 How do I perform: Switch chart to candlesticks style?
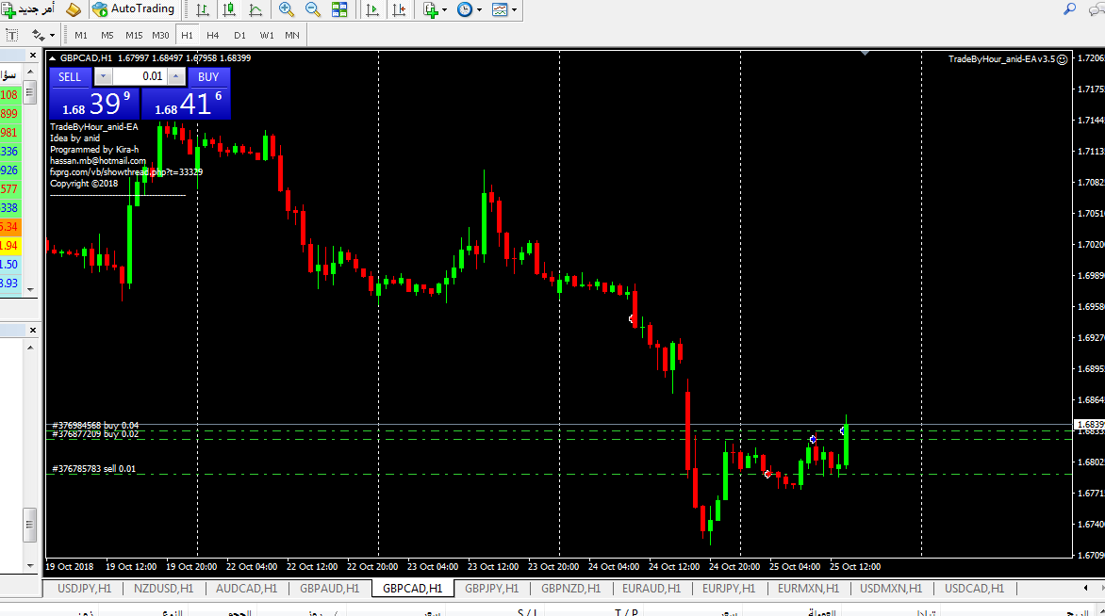tap(229, 9)
